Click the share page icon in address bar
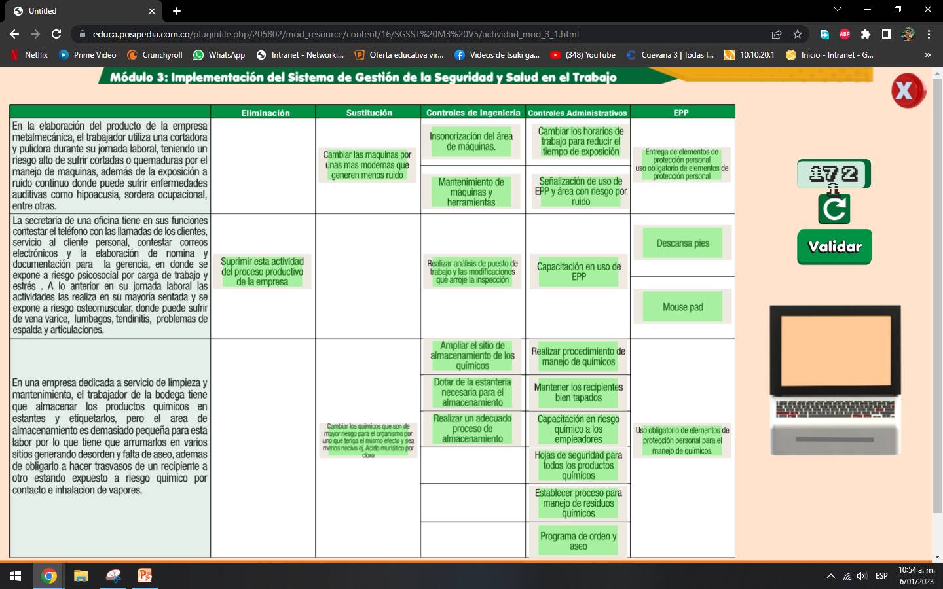The width and height of the screenshot is (943, 589). 777,34
